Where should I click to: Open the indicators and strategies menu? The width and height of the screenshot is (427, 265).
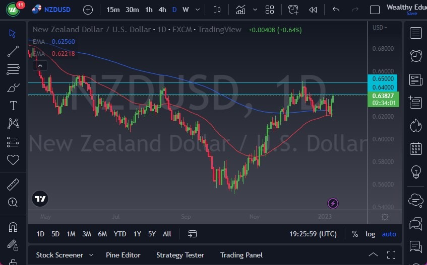click(x=241, y=10)
